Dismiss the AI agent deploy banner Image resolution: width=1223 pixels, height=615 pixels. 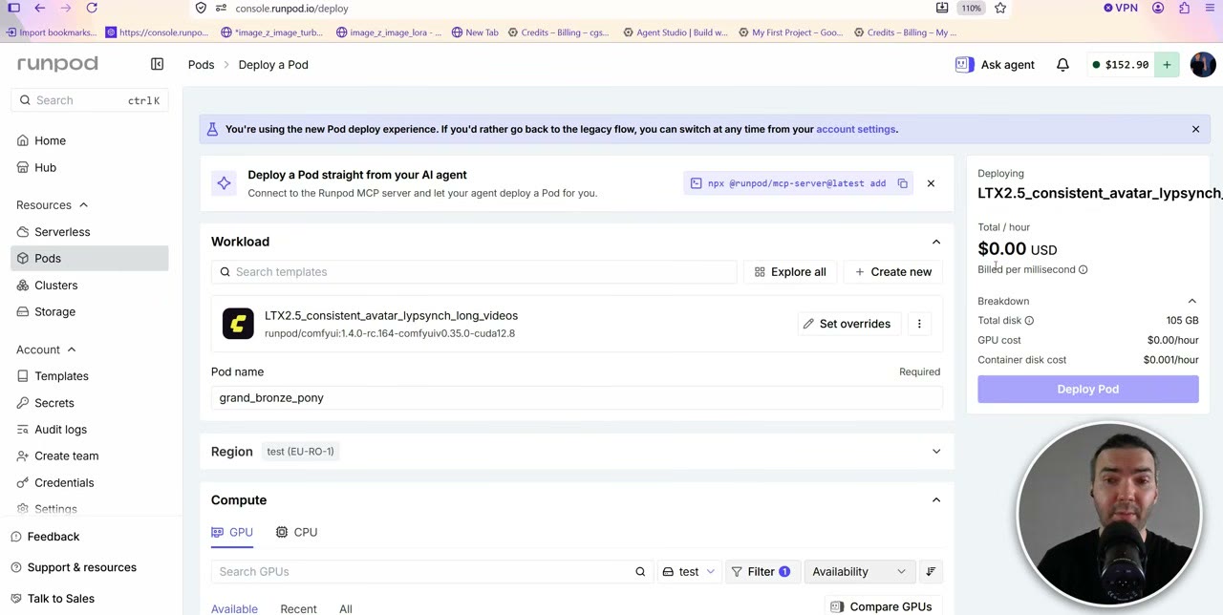tap(931, 183)
